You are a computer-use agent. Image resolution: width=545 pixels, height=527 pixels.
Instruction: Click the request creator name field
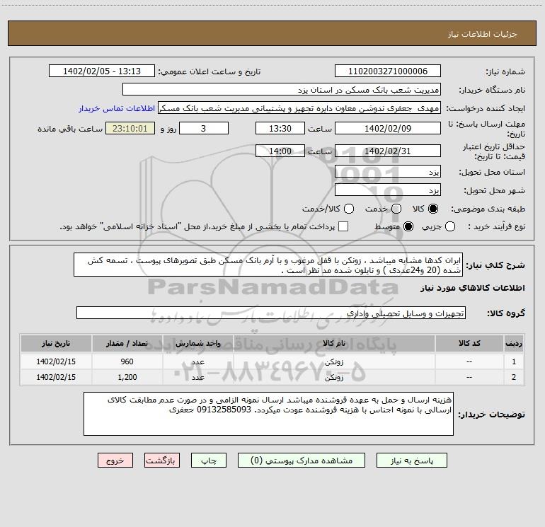coord(299,108)
